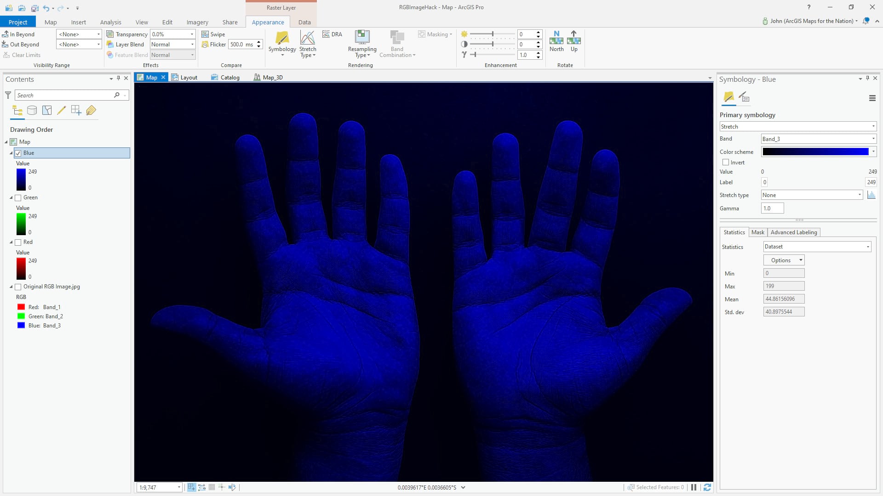Open the stretch histogram icon

click(x=871, y=195)
